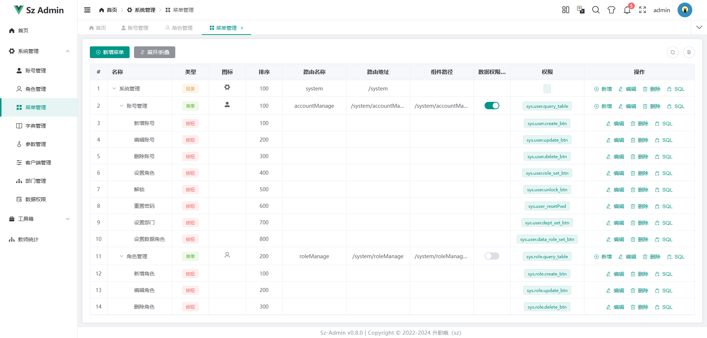Screen dimensions: 707x338
Task: Click the 目录 type tag
Action: [190, 89]
